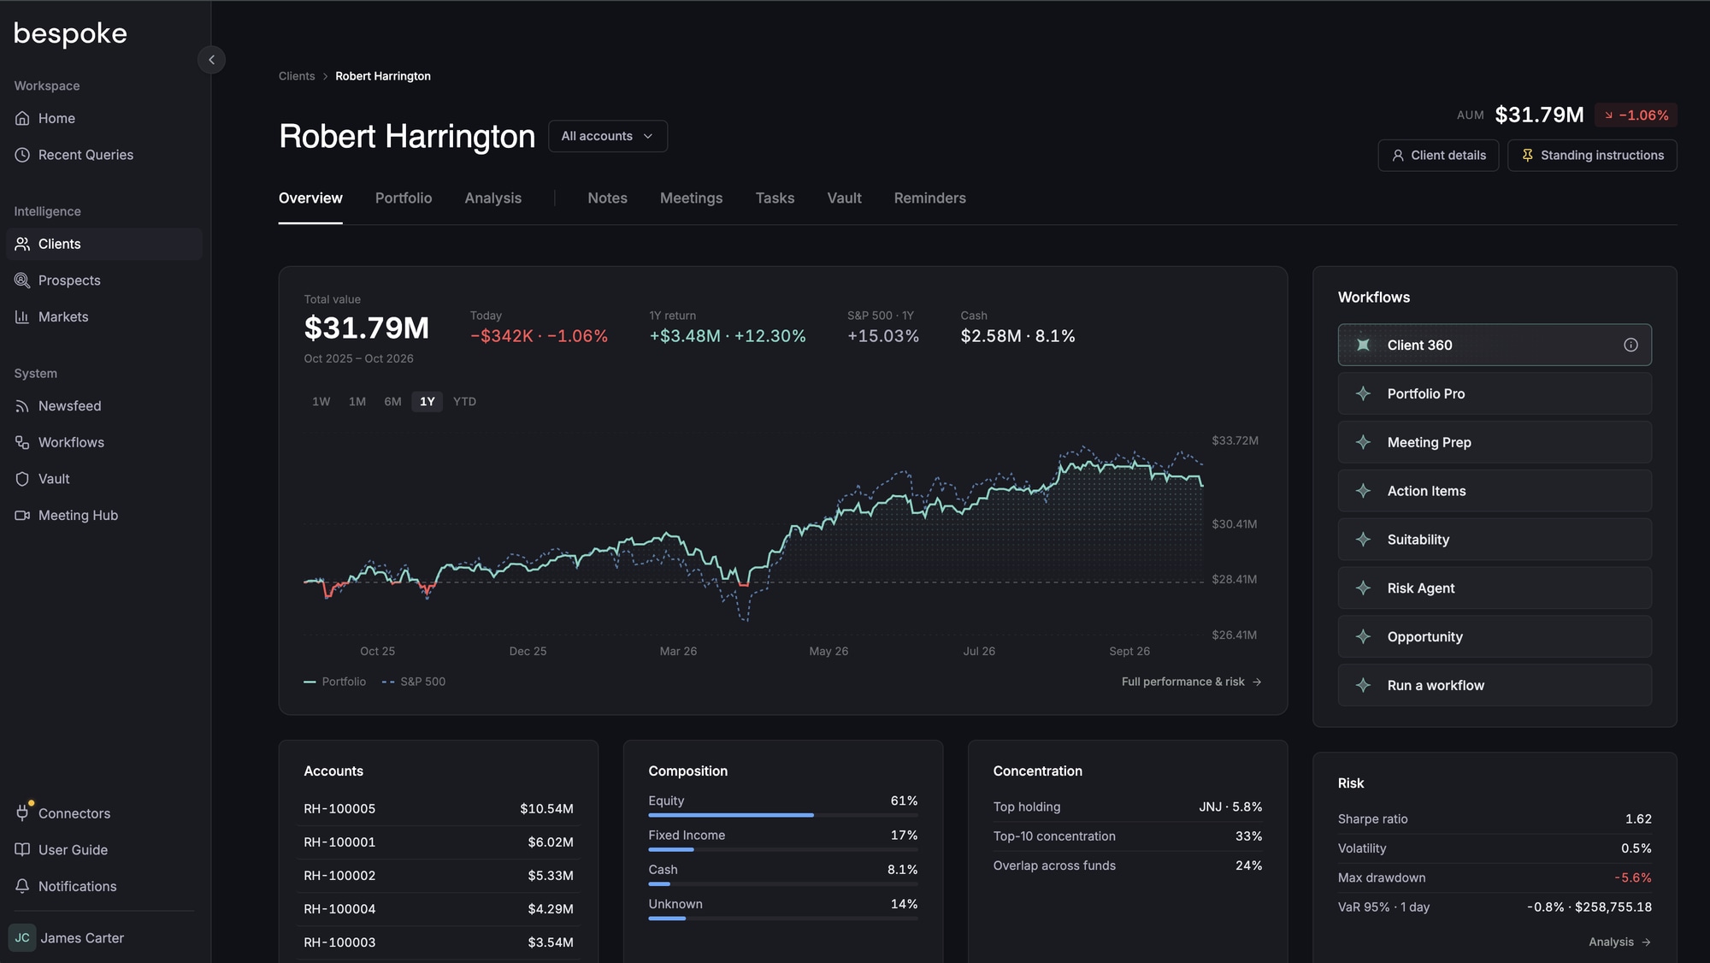Click the Action Items sparkle icon
The width and height of the screenshot is (1710, 963).
tap(1364, 491)
